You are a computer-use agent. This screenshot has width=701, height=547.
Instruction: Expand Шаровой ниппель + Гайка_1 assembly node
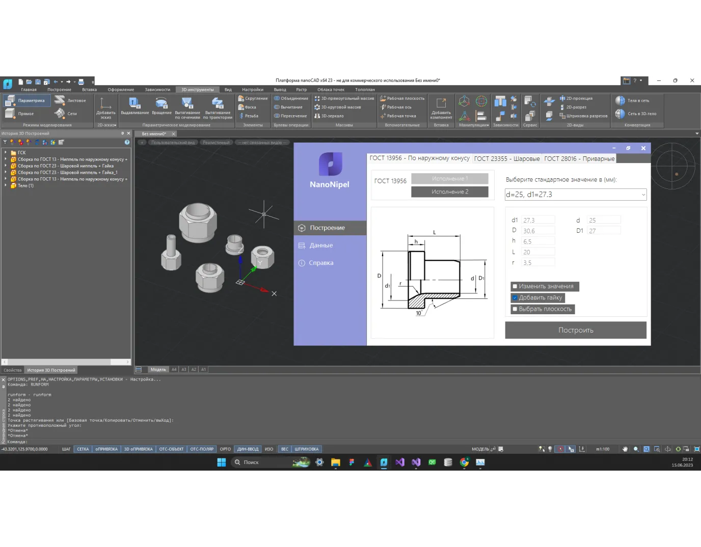click(6, 172)
